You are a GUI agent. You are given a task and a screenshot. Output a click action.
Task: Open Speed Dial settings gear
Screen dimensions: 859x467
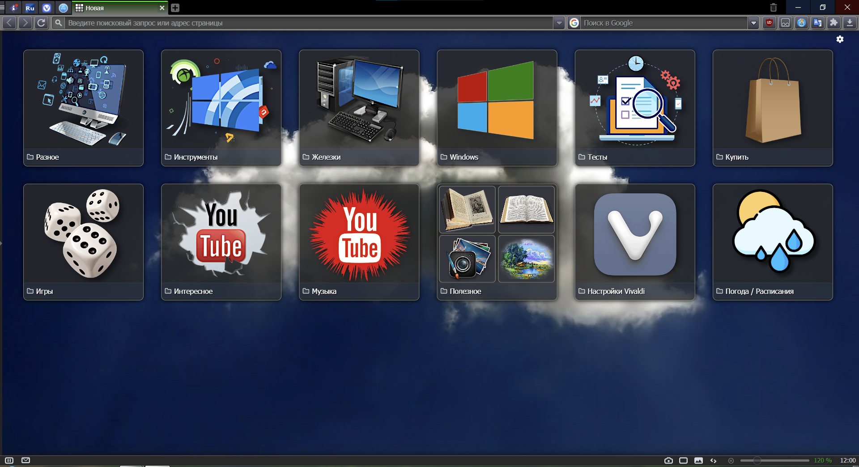point(840,39)
